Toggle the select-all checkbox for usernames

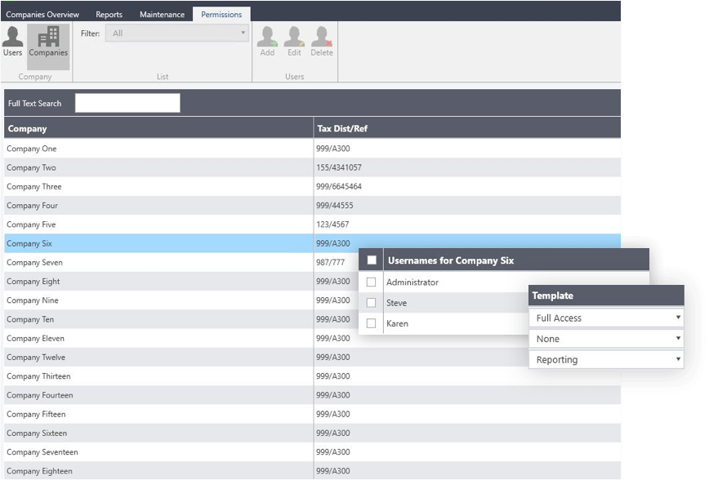click(372, 260)
